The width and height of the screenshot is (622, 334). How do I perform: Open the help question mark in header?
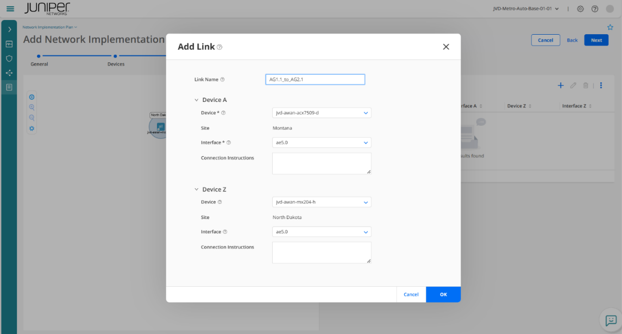[x=595, y=9]
